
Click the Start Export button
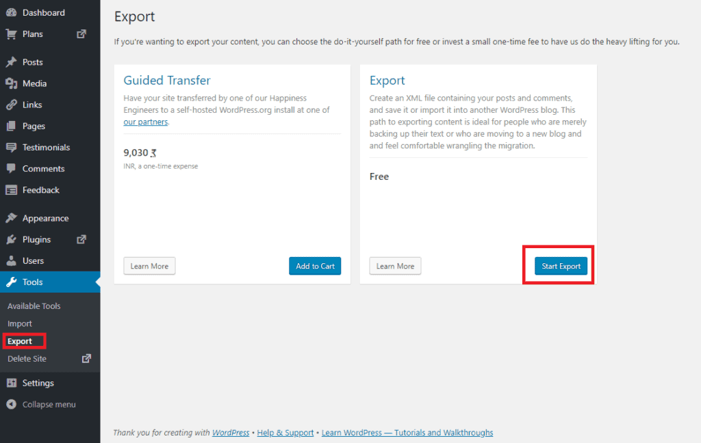(x=560, y=267)
